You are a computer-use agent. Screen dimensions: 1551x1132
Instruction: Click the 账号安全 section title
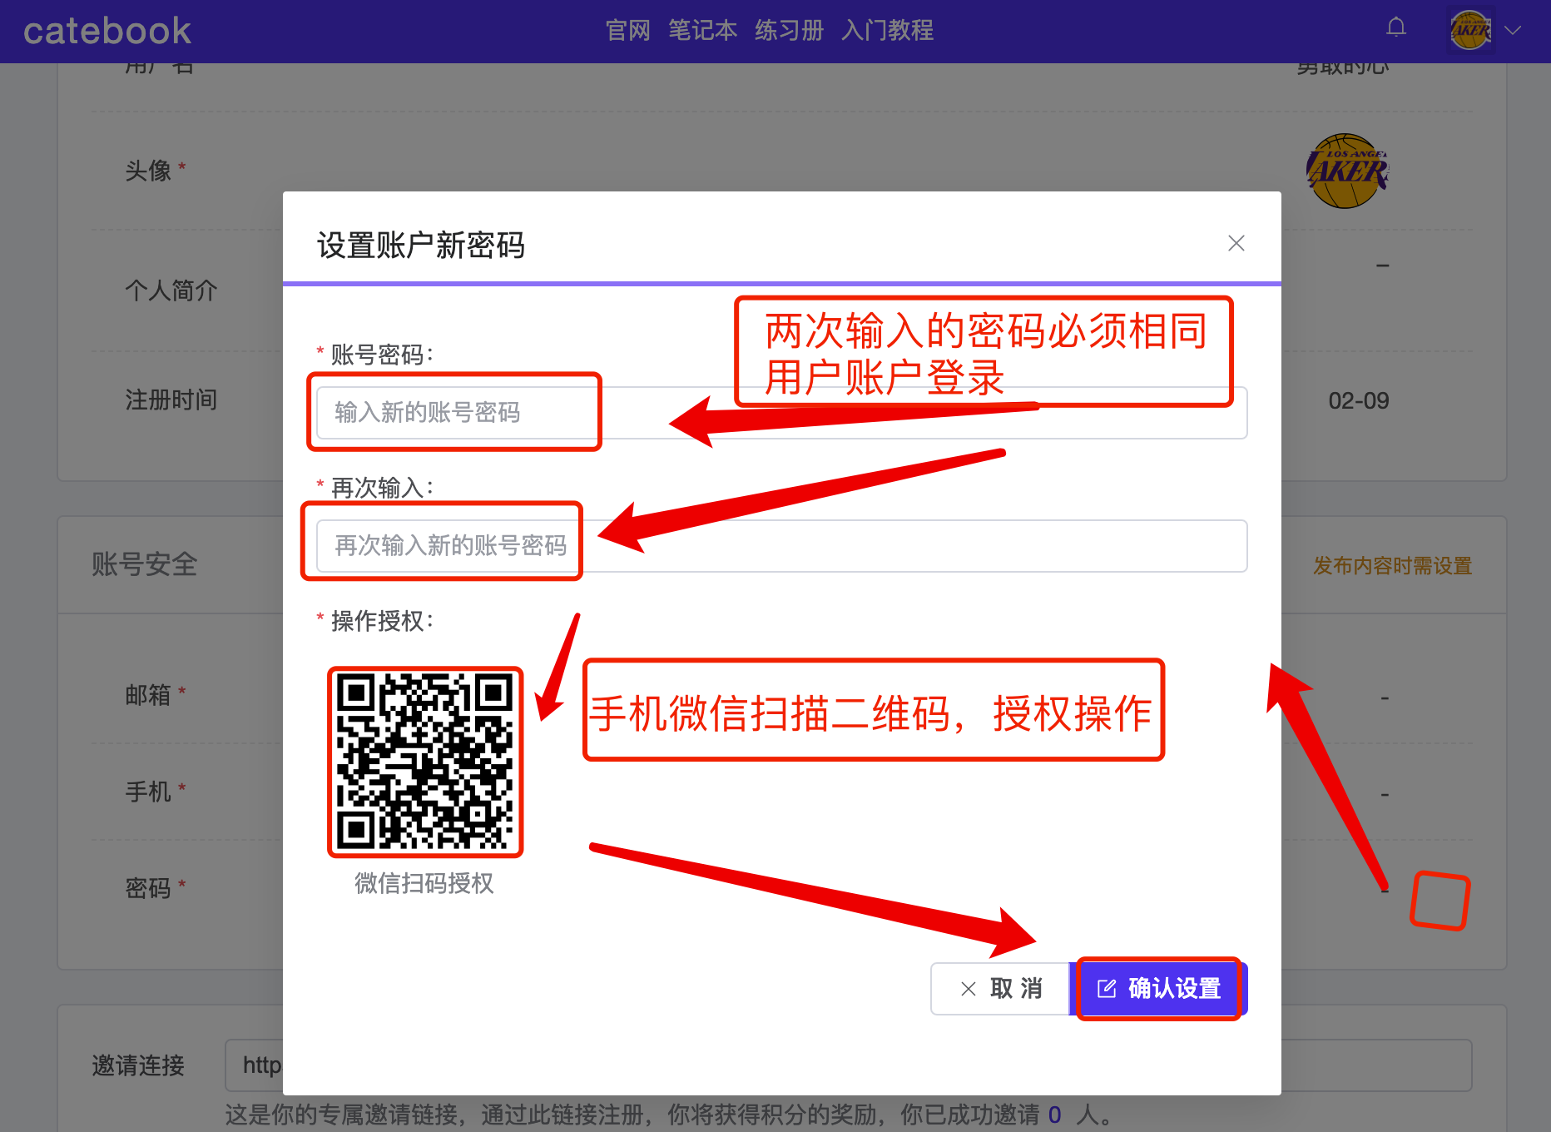[144, 564]
